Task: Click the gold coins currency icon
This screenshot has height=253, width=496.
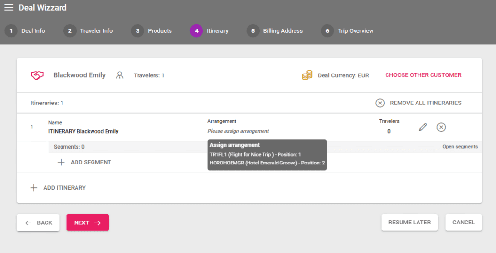Action: pos(307,75)
